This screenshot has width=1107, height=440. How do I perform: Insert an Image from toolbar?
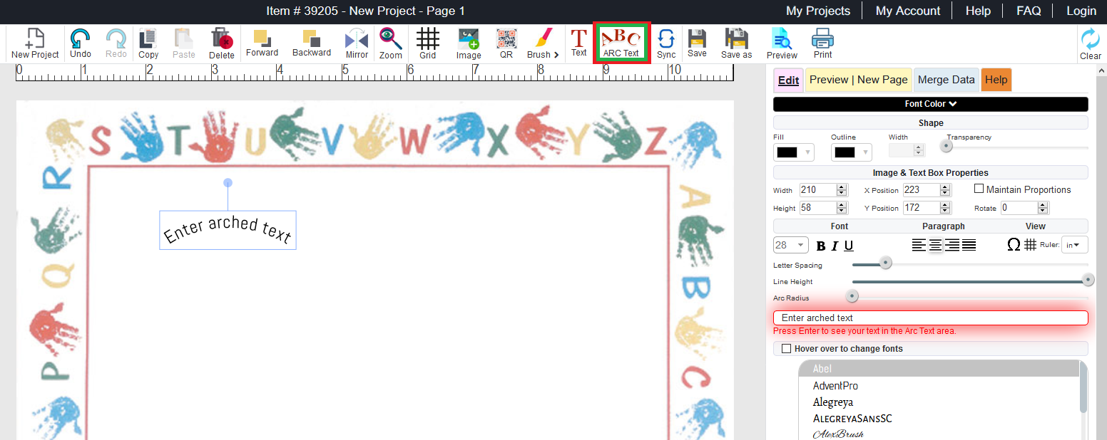(469, 43)
